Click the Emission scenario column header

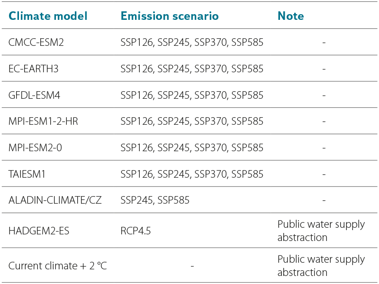(x=170, y=16)
